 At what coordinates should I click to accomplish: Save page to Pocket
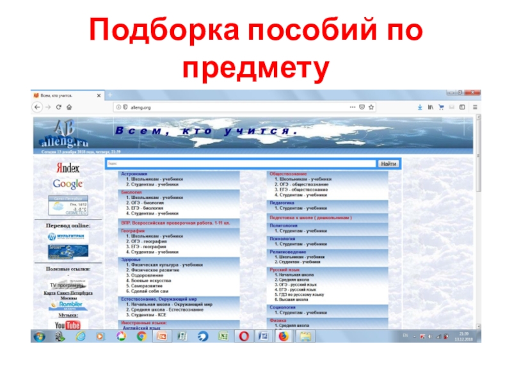click(x=362, y=107)
